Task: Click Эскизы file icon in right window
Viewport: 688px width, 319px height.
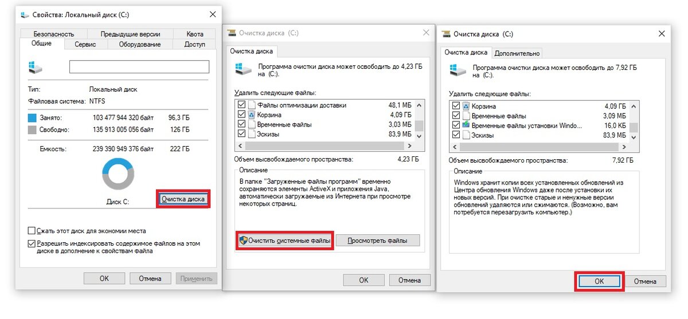Action: pyautogui.click(x=466, y=135)
